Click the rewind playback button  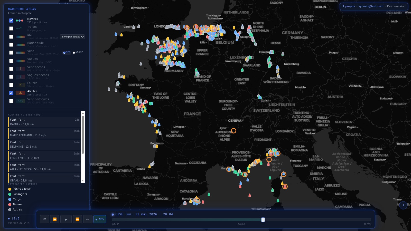coord(55,219)
